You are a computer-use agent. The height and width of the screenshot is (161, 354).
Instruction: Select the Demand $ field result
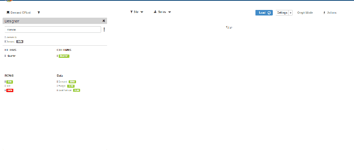pos(11,37)
